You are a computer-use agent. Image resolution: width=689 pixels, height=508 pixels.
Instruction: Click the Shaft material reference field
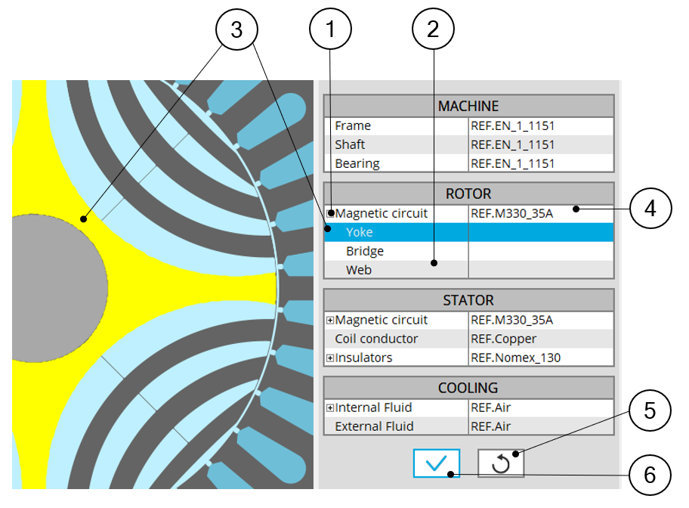(512, 144)
